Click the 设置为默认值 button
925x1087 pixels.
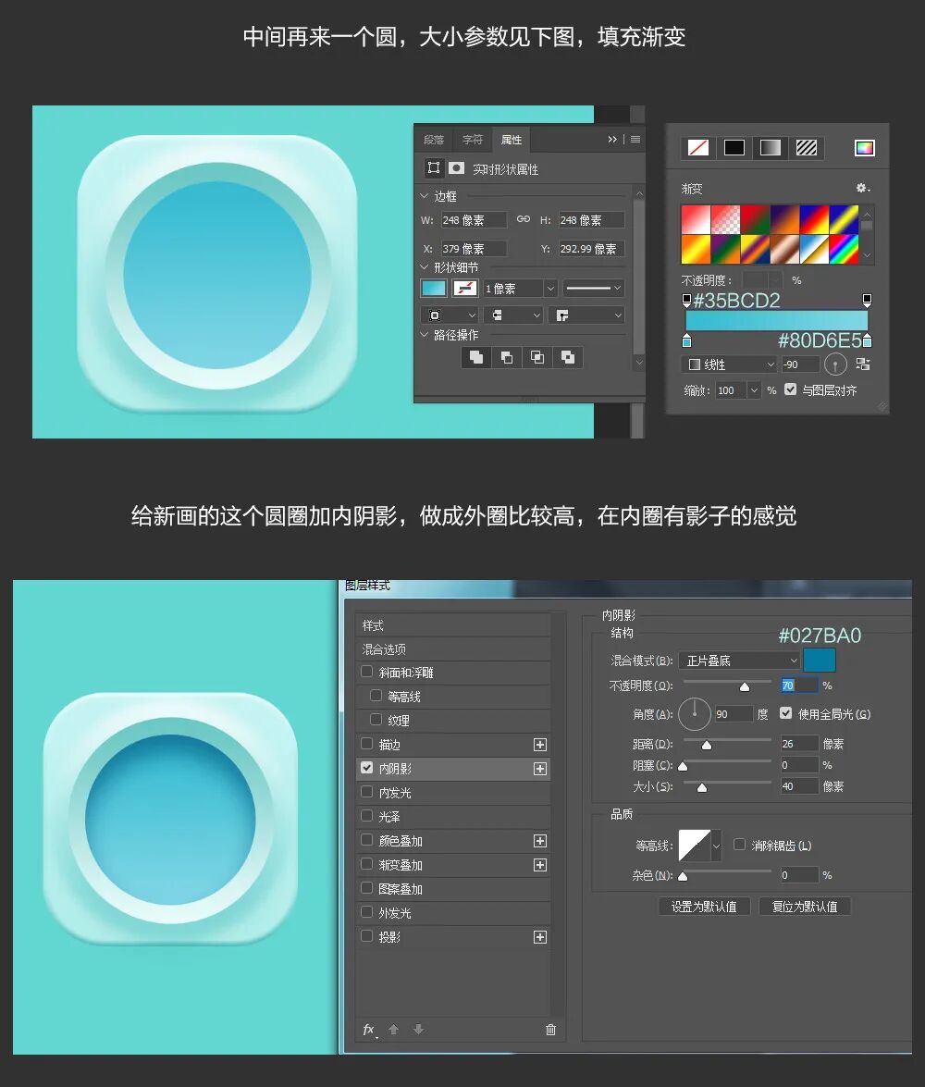[704, 907]
